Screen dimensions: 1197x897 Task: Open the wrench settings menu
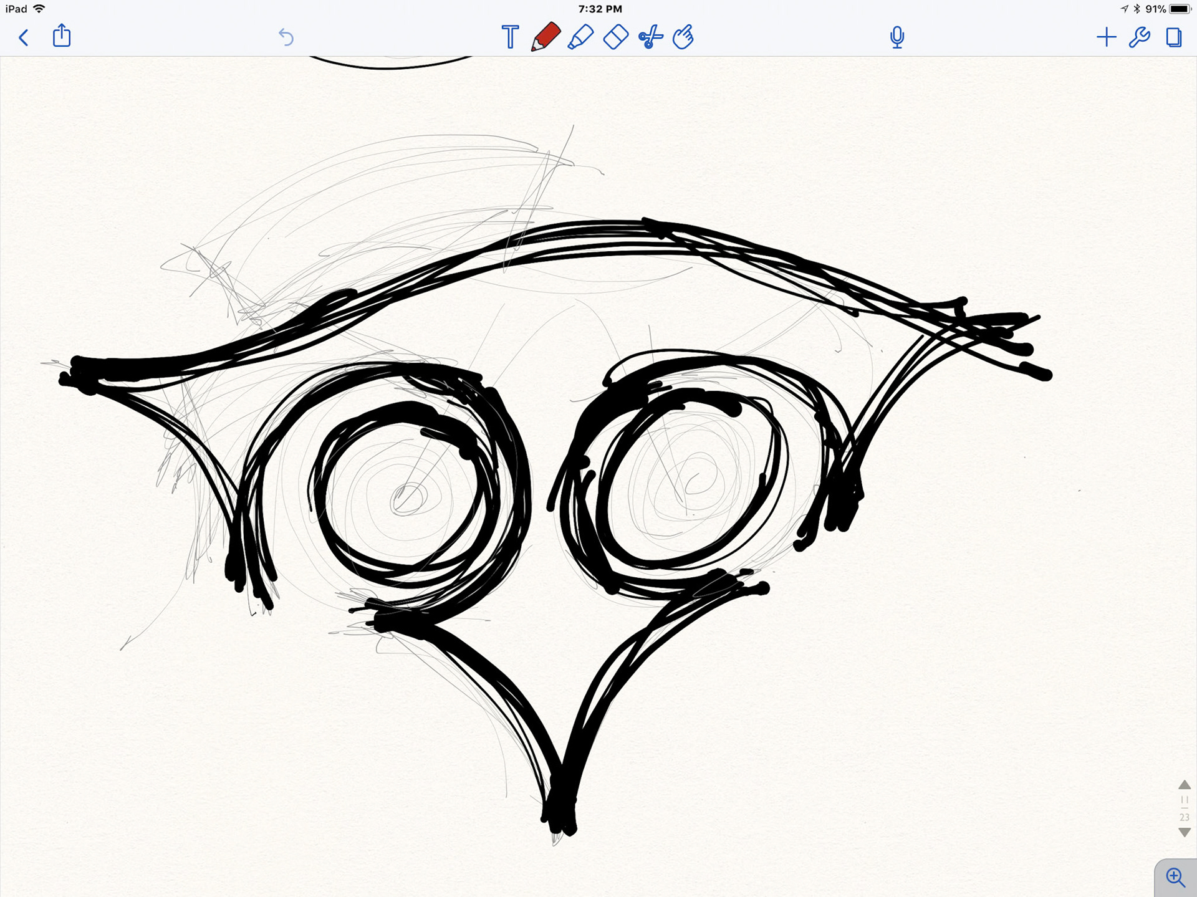click(1140, 37)
